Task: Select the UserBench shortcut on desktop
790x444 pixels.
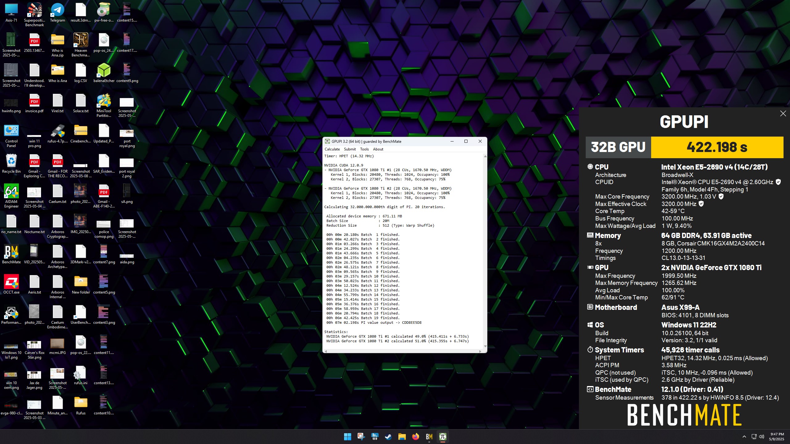Action: click(x=81, y=314)
